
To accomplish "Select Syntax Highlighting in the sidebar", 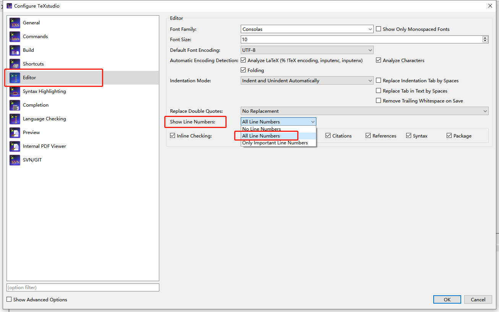I will pyautogui.click(x=83, y=91).
